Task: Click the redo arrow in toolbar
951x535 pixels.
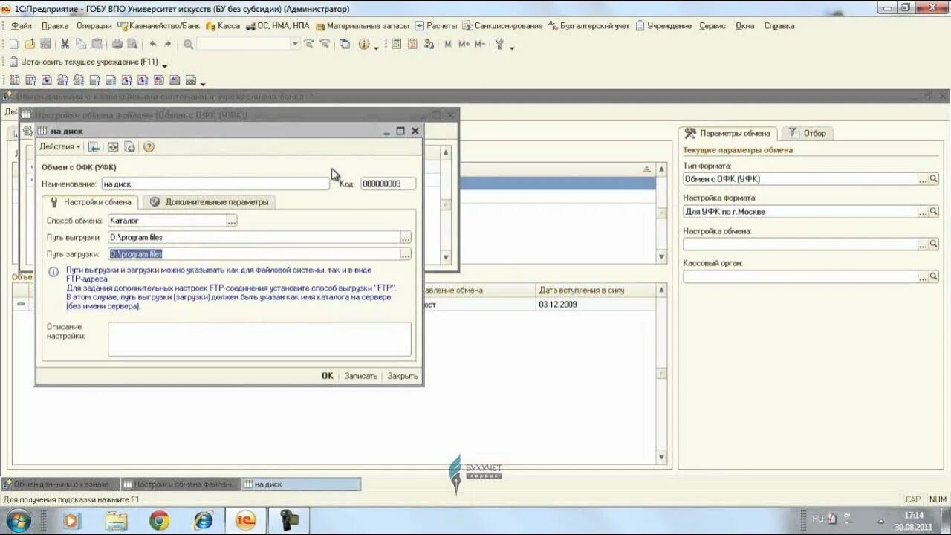Action: coord(168,45)
